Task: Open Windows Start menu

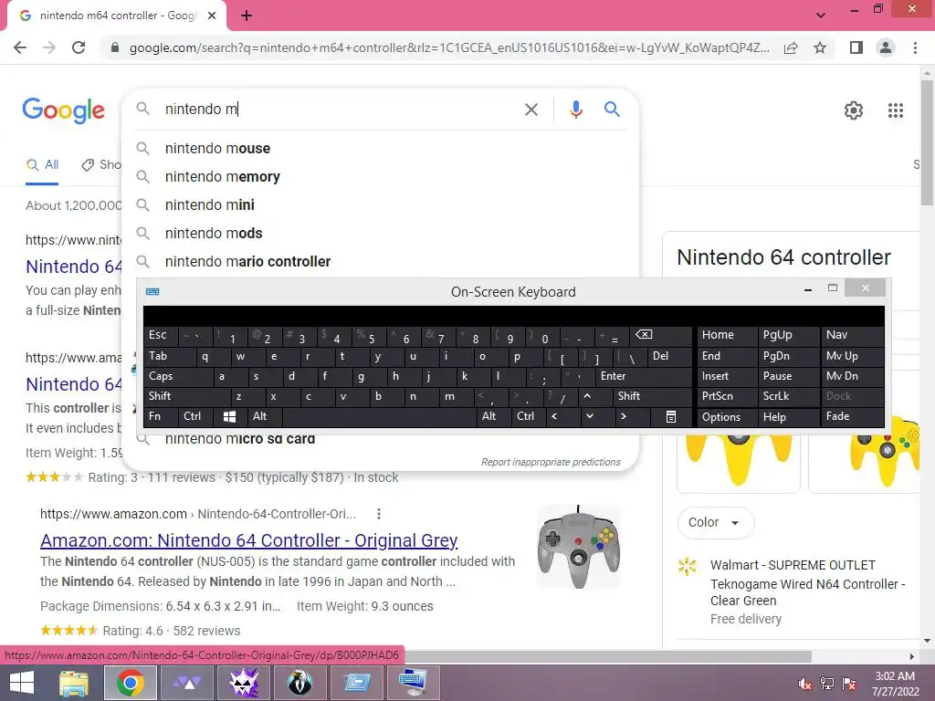Action: (22, 684)
